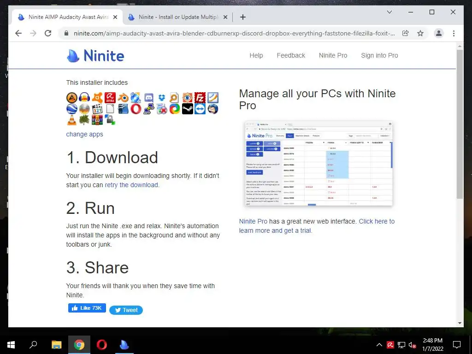
Task: Open the tab search dropdown arrow
Action: [389, 12]
